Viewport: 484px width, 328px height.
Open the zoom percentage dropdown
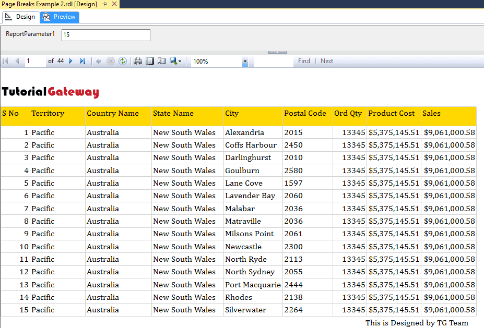244,62
